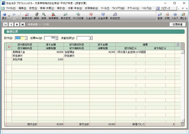
Task: Click the 登録 (register) toolbar icon
Action: pos(160,15)
